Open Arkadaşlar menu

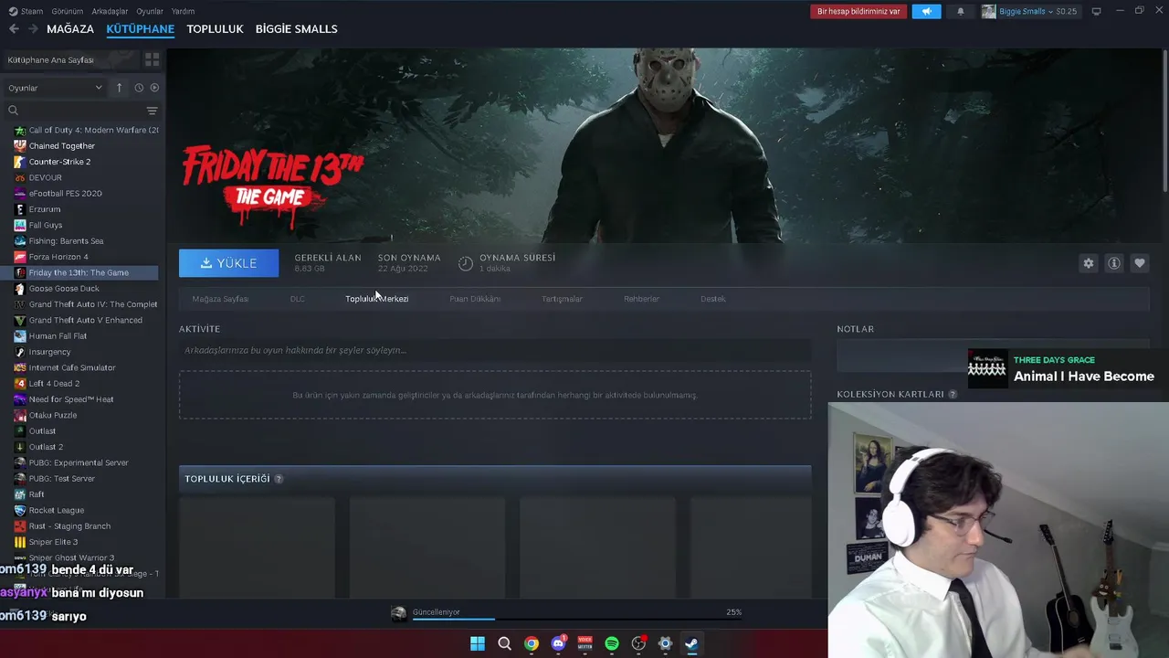tap(110, 11)
